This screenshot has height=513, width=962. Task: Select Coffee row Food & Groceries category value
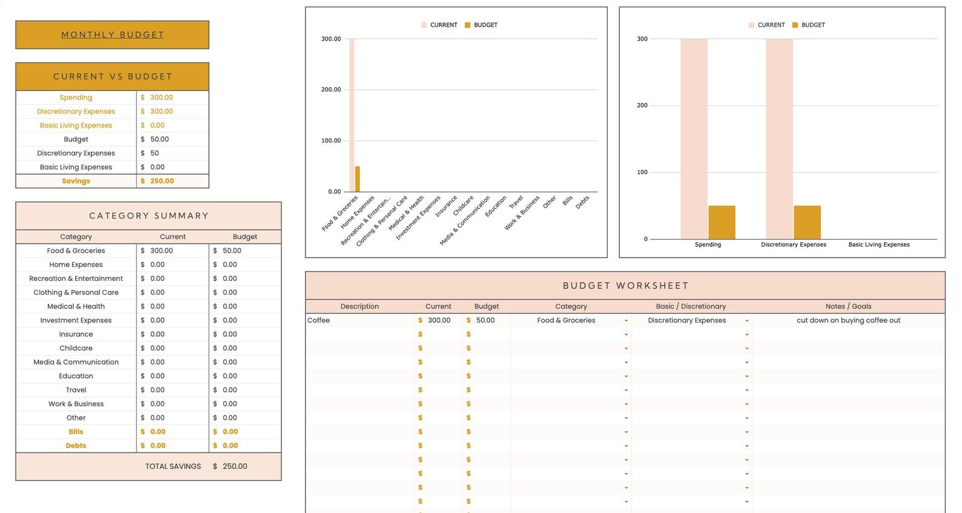click(x=566, y=320)
